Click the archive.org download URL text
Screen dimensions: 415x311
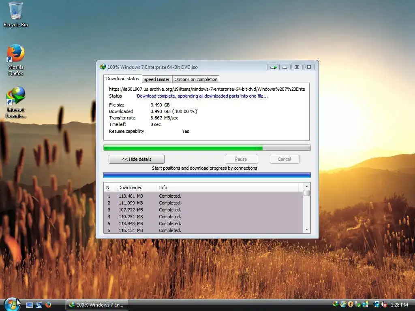coord(207,89)
